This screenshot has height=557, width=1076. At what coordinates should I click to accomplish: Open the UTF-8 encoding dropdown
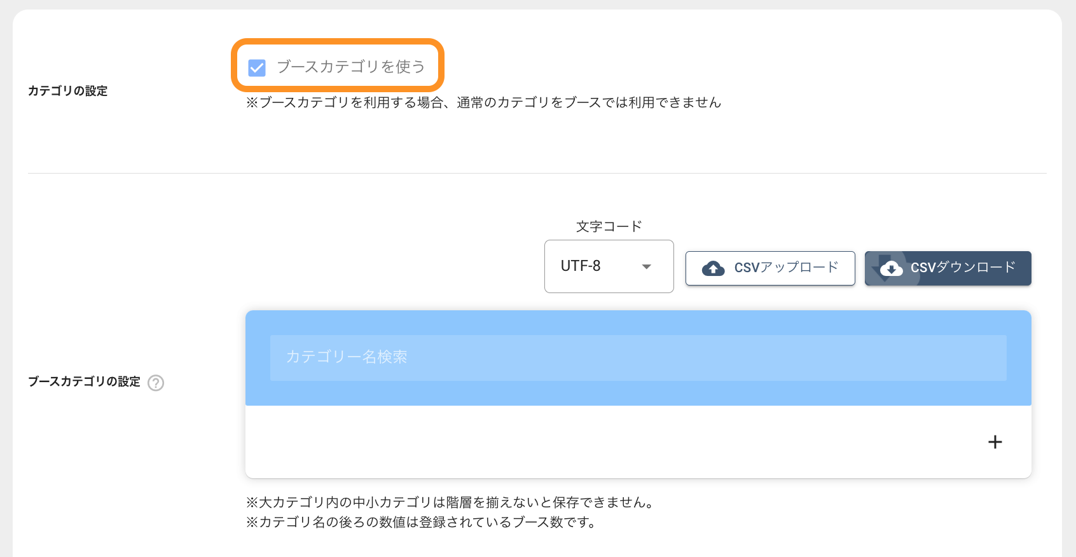pos(609,266)
